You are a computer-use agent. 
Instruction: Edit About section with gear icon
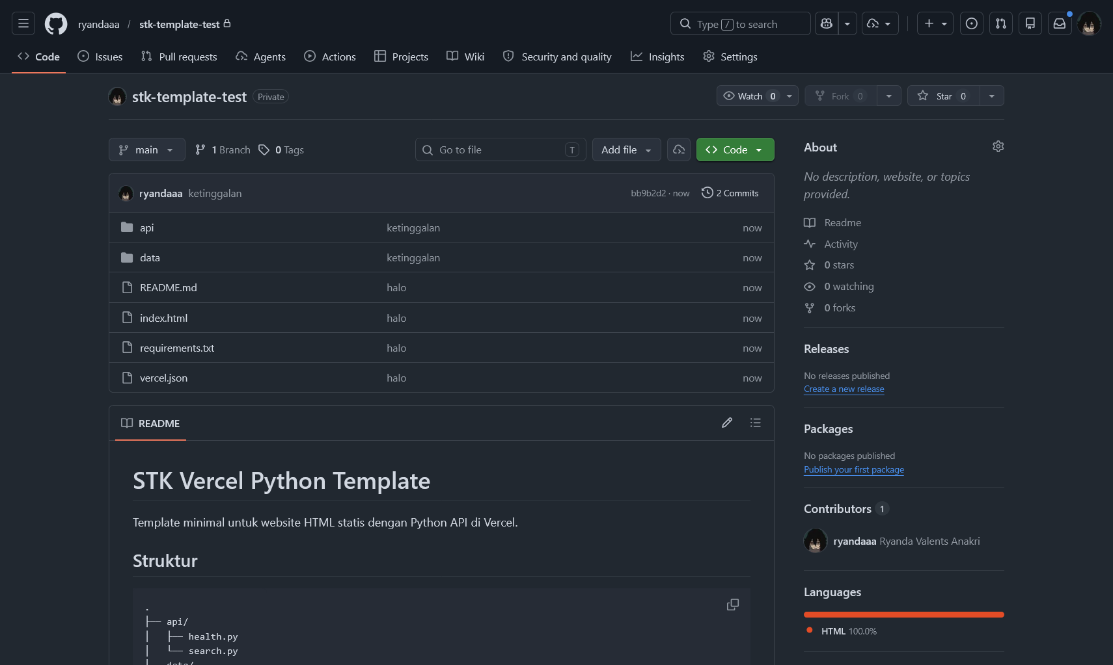tap(998, 146)
